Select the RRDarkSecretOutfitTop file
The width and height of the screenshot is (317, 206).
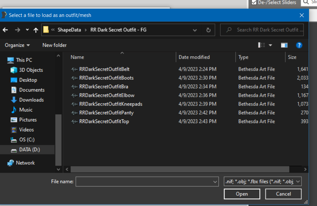(x=104, y=121)
